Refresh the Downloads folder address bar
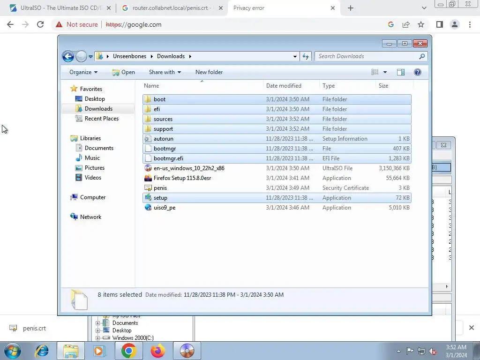 pyautogui.click(x=306, y=56)
